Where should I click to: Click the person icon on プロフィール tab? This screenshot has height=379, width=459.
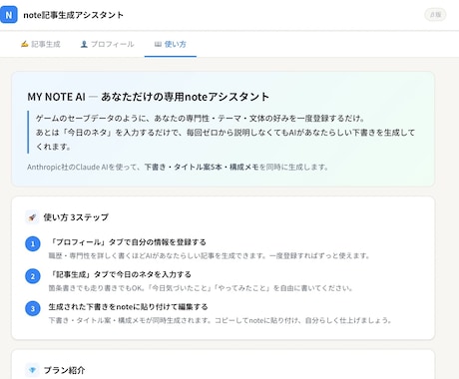pos(84,44)
